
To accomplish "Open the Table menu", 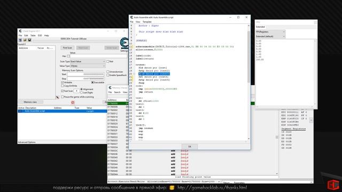I will [x=33, y=36].
